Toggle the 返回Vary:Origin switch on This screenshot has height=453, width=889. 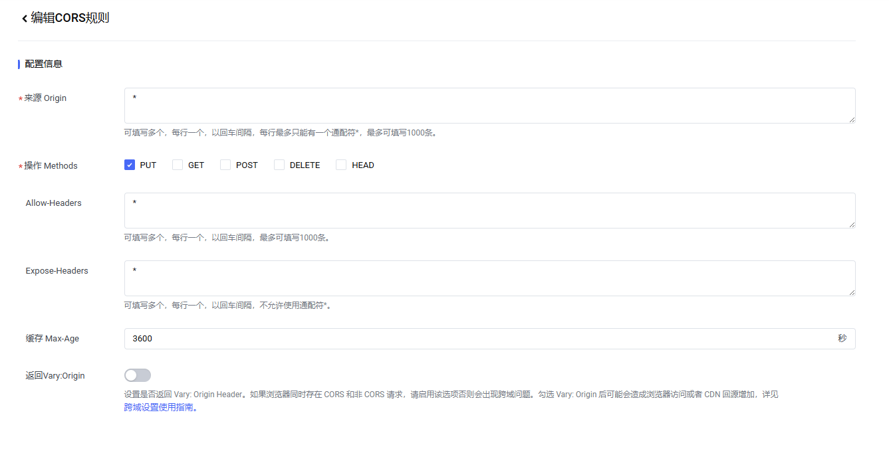tap(138, 375)
